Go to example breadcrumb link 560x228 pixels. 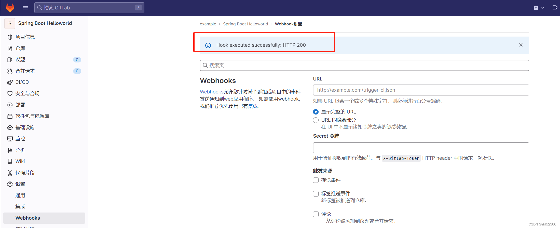208,24
